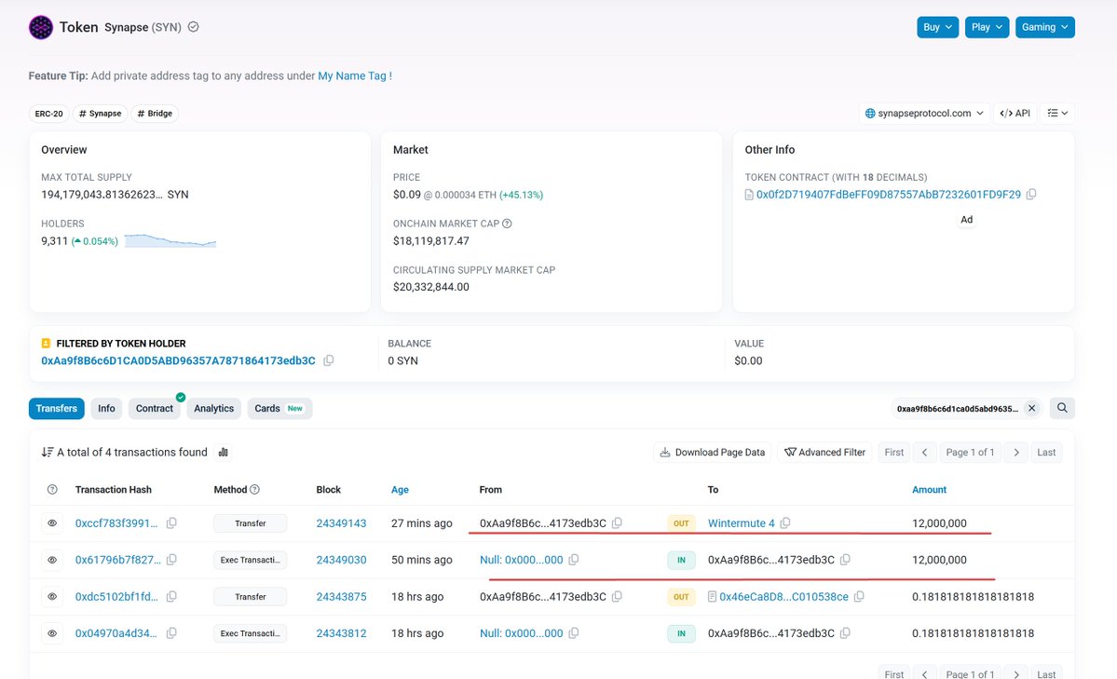Copy the Wintermute 4 address
The width and height of the screenshot is (1117, 679).
pyautogui.click(x=785, y=523)
